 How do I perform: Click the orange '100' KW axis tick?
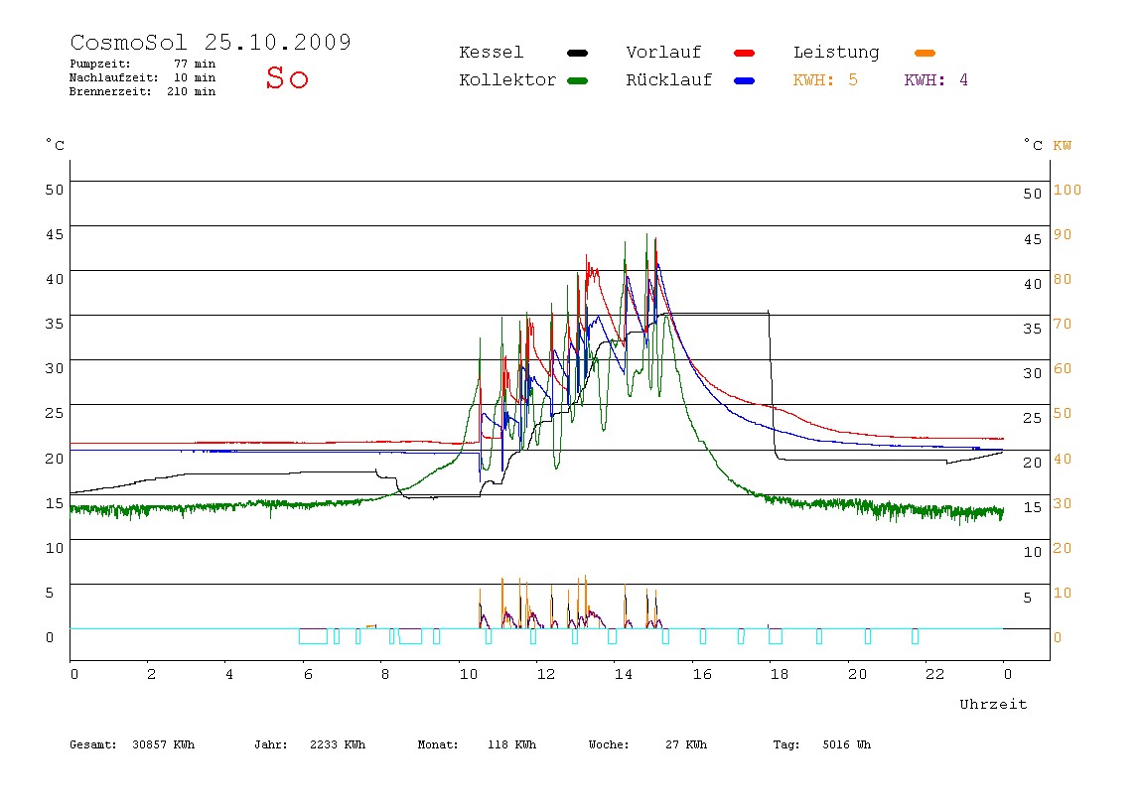(1068, 190)
